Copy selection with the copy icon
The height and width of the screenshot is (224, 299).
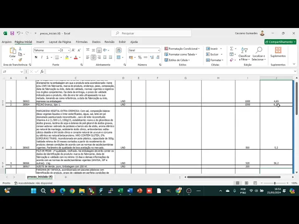(x=20, y=54)
